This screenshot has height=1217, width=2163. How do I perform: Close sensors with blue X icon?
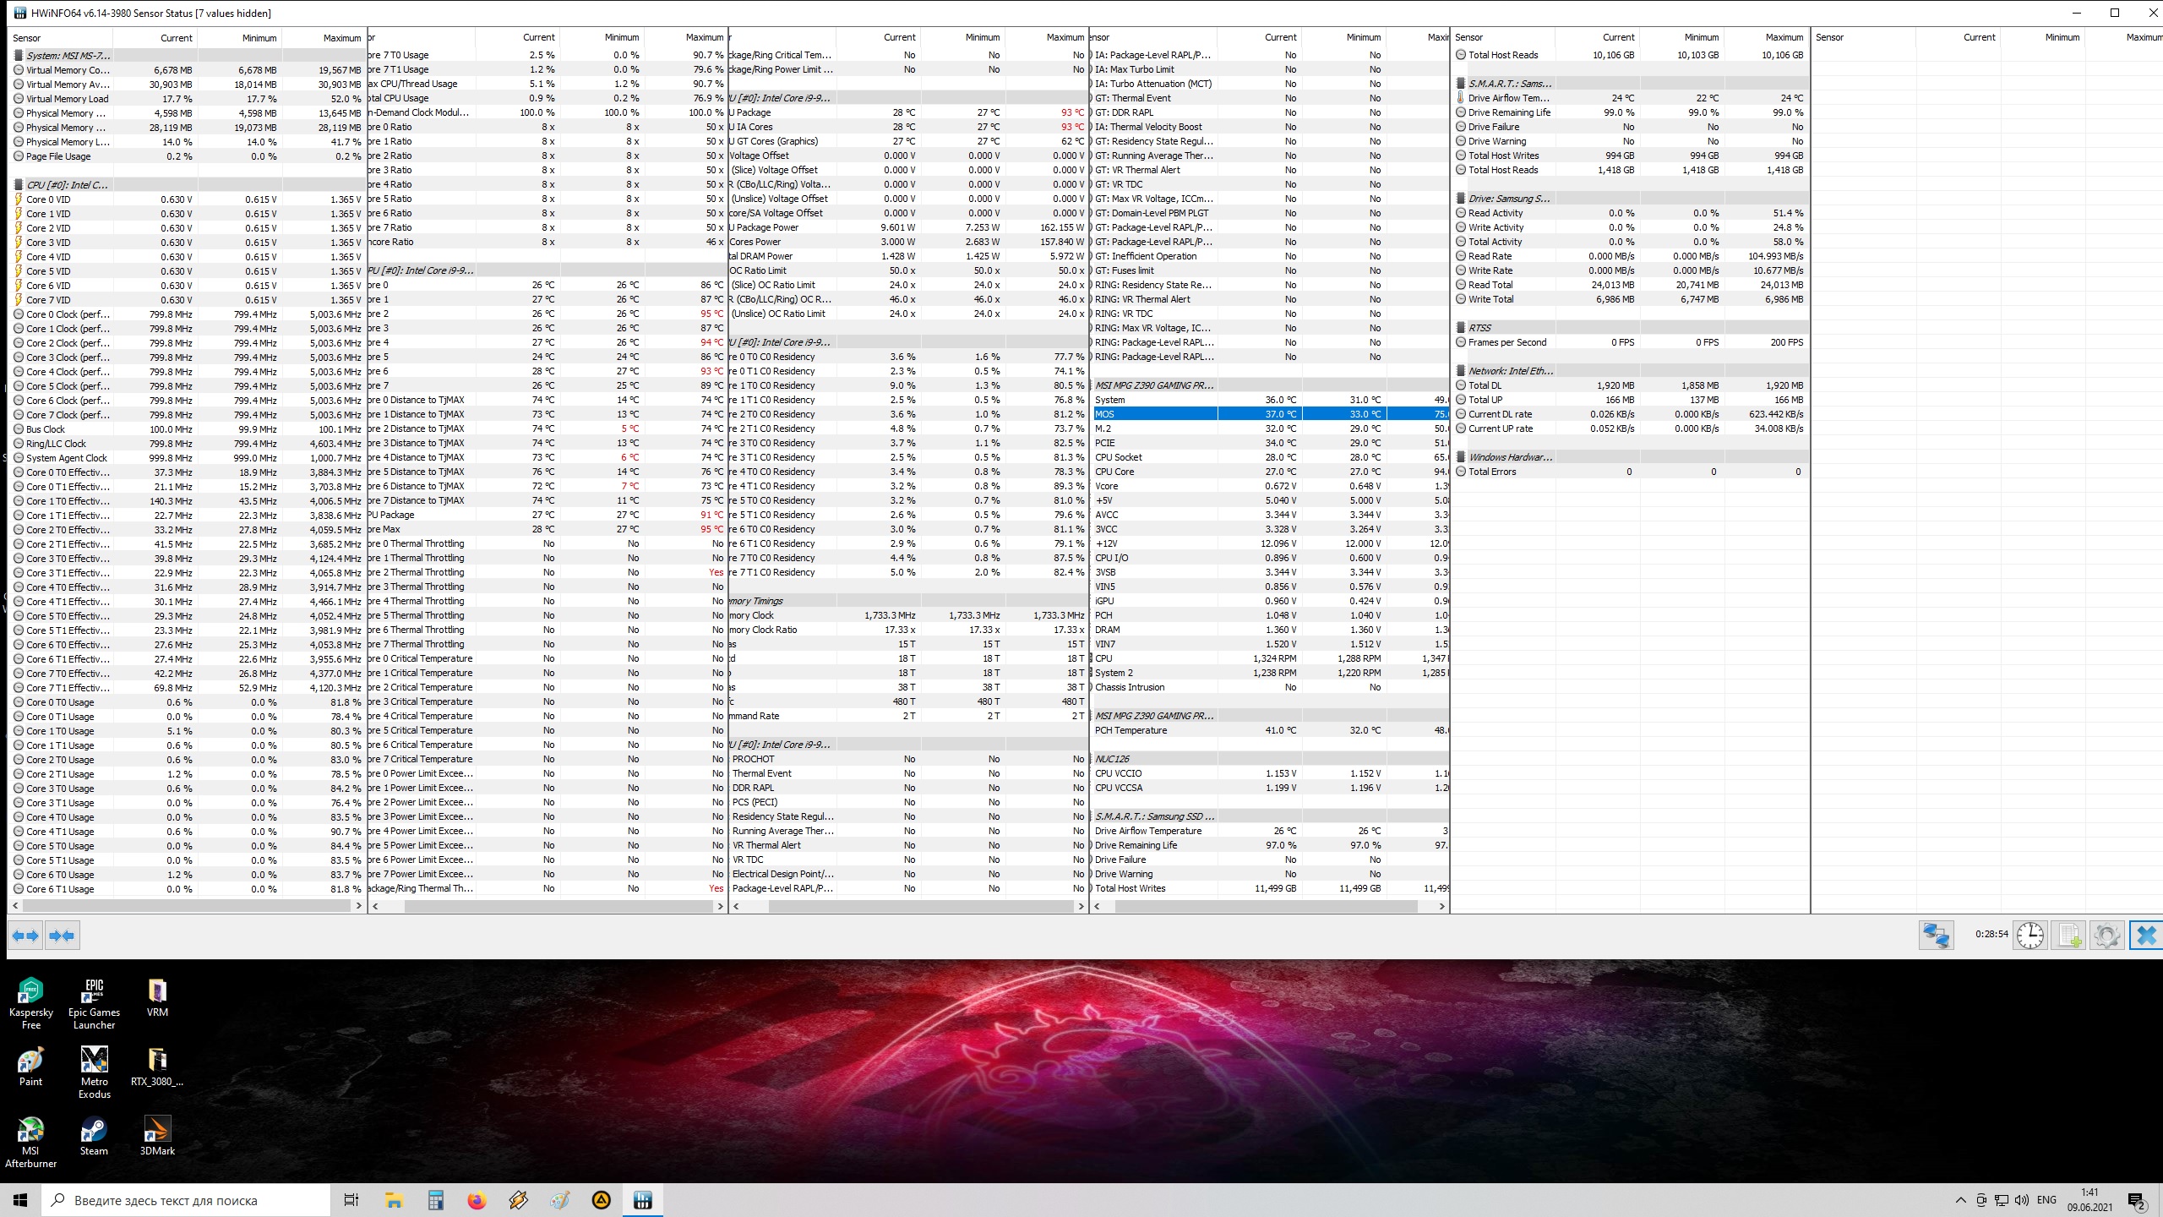point(2146,935)
